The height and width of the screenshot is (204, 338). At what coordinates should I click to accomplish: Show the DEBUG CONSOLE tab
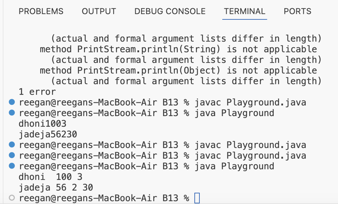point(170,11)
